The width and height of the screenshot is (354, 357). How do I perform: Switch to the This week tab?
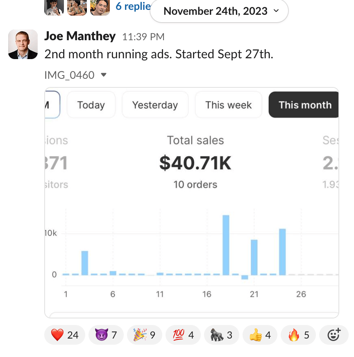tap(228, 105)
